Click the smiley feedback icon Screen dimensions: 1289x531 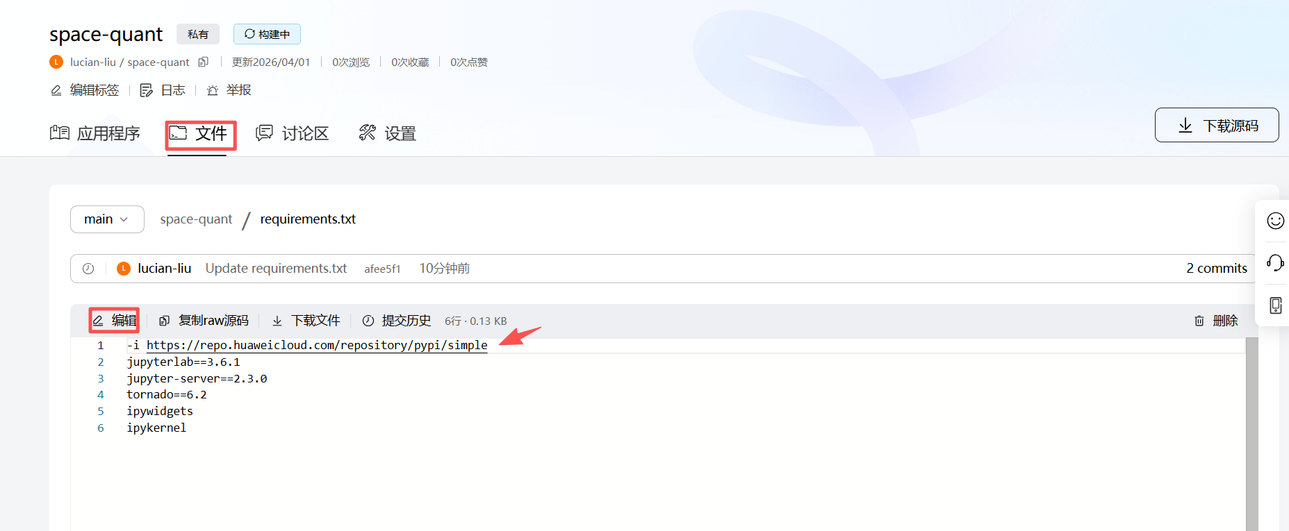(1275, 221)
